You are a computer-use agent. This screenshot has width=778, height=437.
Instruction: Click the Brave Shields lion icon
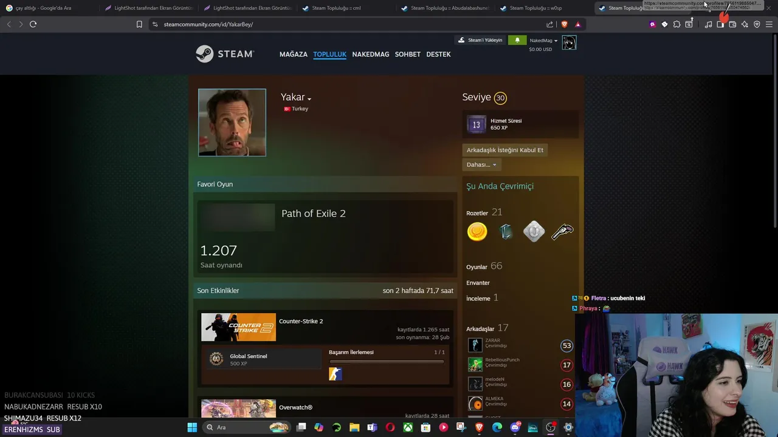(x=564, y=24)
